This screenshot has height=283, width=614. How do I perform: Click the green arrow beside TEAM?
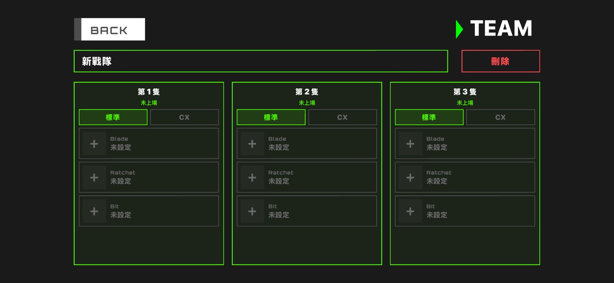459,29
